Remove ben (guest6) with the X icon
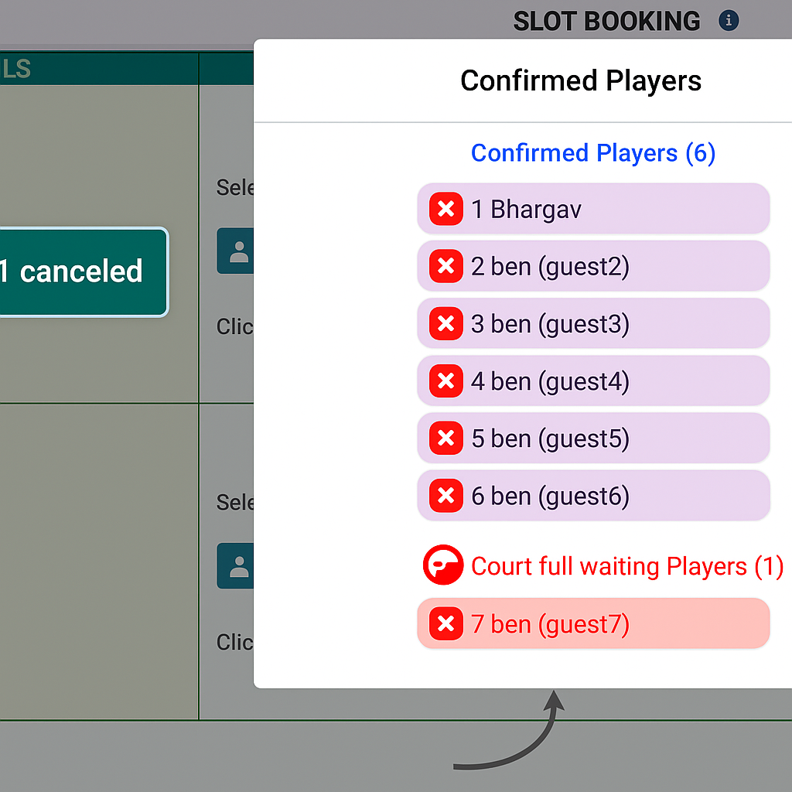Screen dimensions: 792x792 point(445,496)
